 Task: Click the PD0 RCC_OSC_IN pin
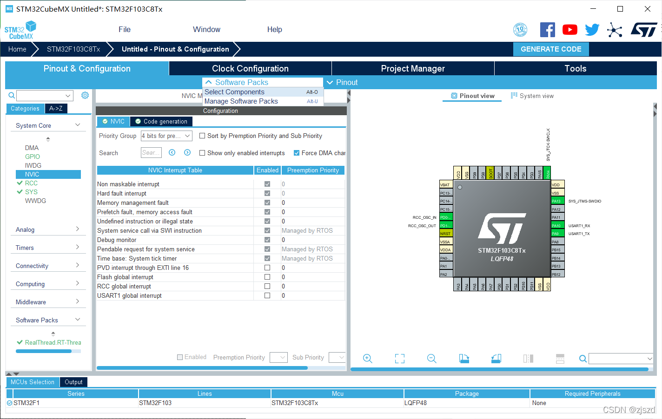click(x=446, y=217)
